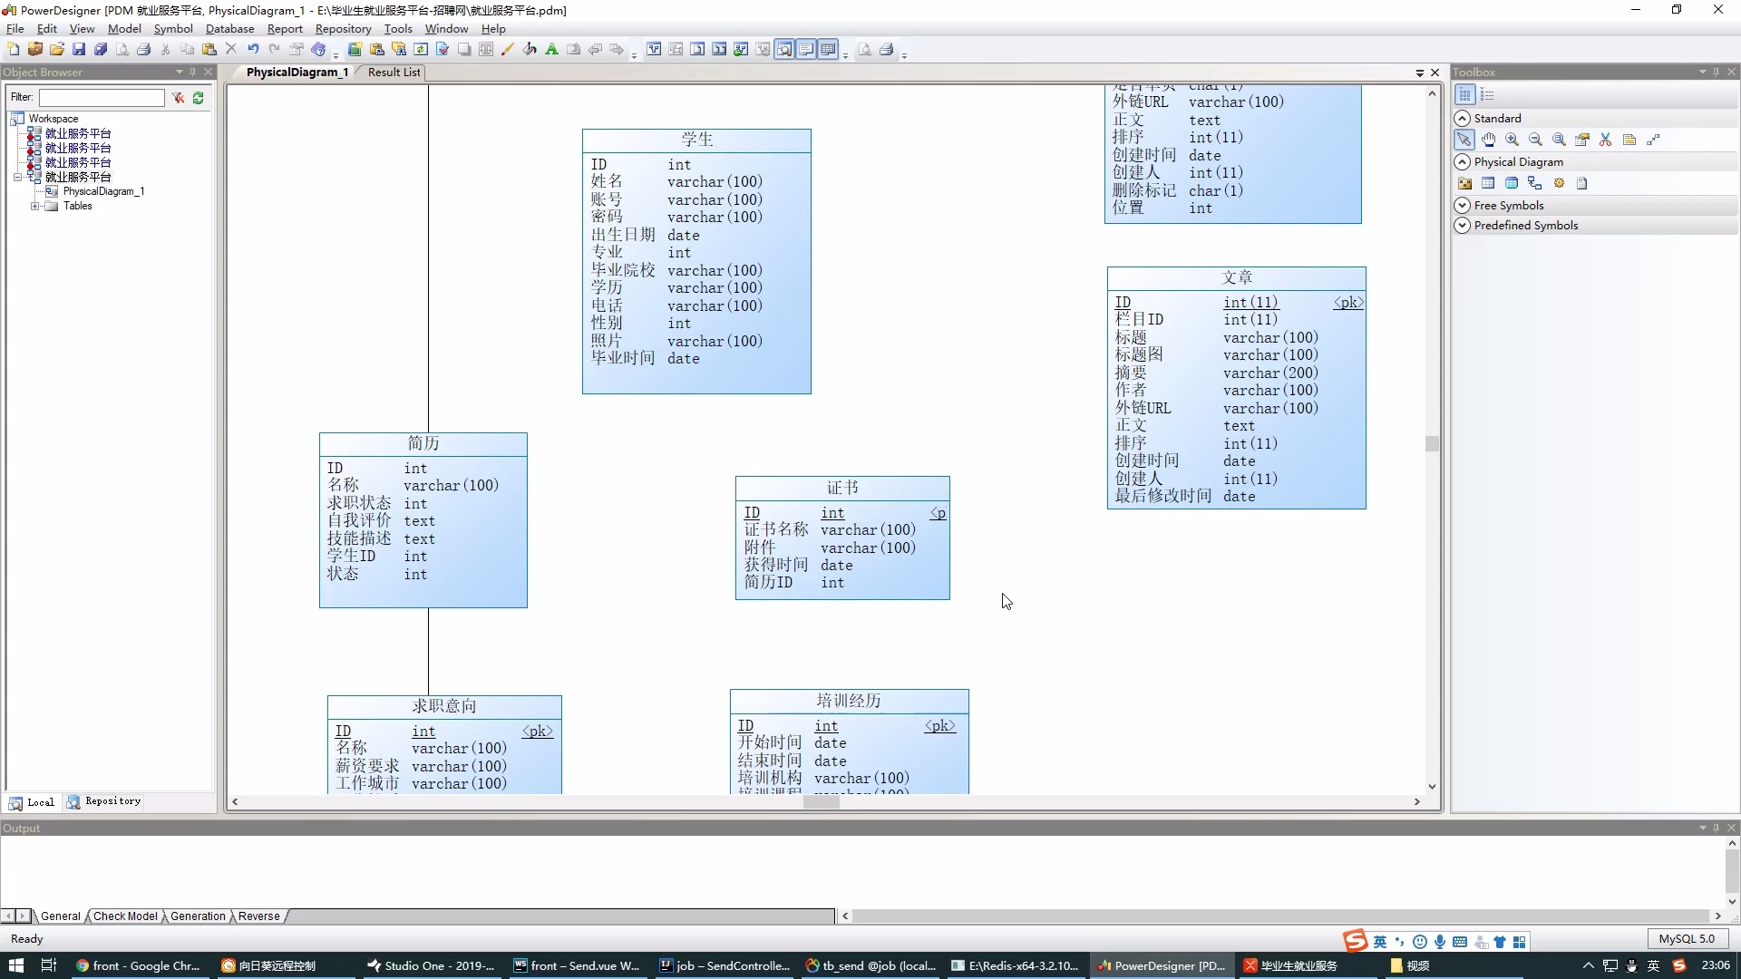Select the View tool in Physical Diagram palette

point(1512,183)
